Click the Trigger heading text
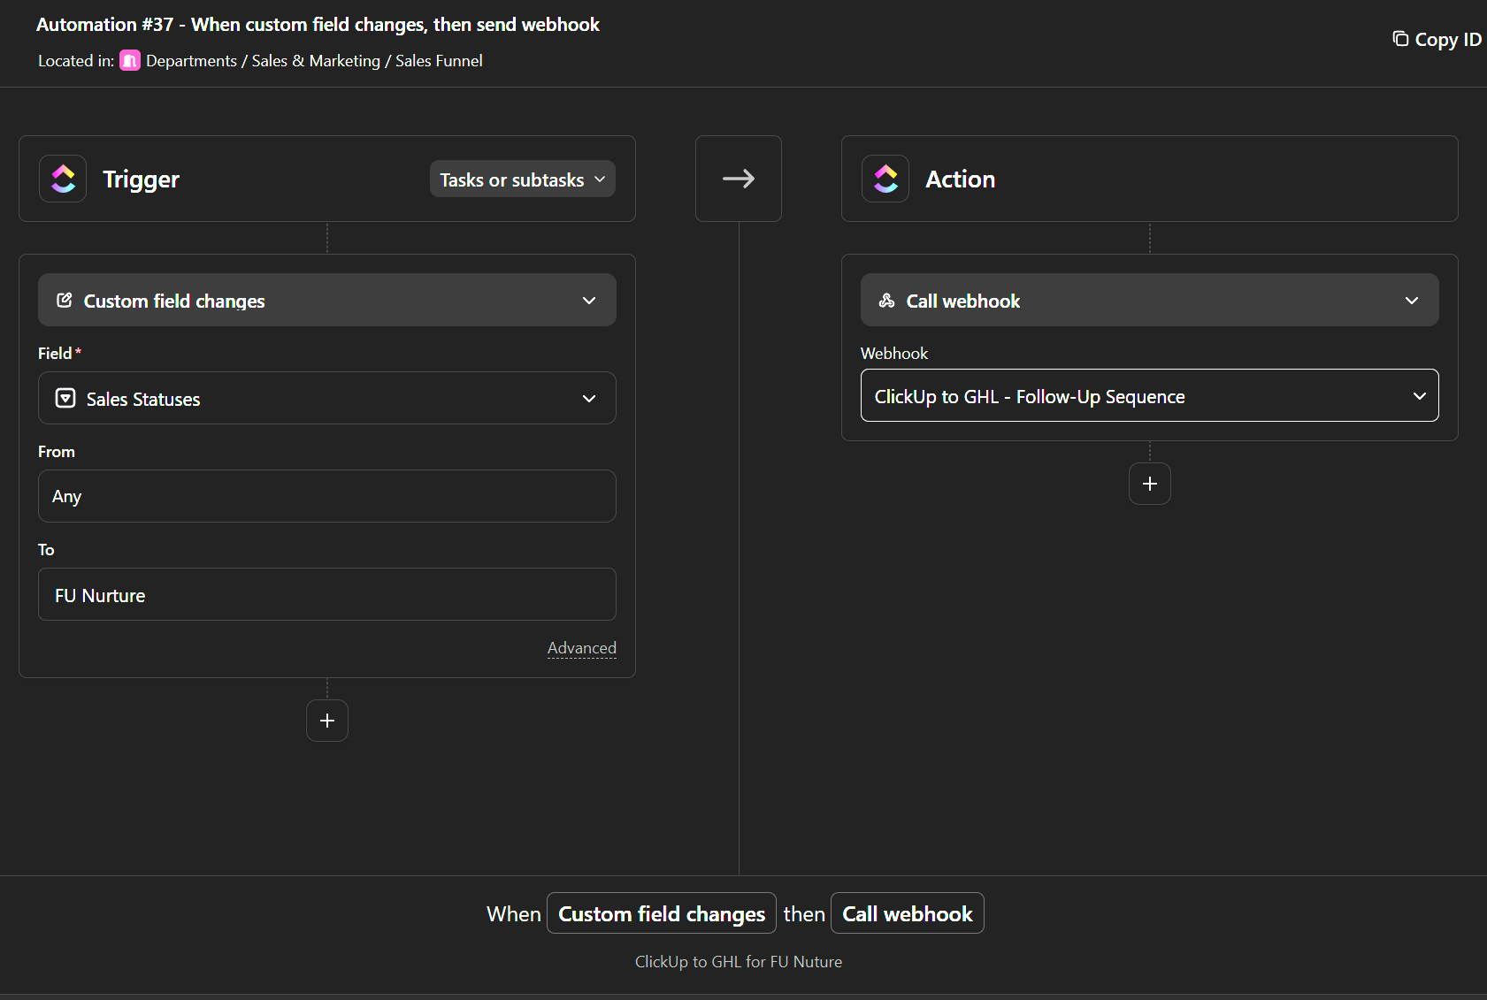 [x=142, y=179]
